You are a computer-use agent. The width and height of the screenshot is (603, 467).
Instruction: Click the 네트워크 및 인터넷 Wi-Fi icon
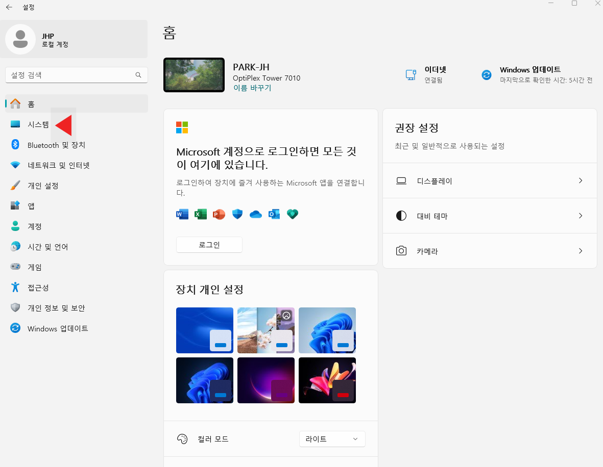(x=15, y=165)
